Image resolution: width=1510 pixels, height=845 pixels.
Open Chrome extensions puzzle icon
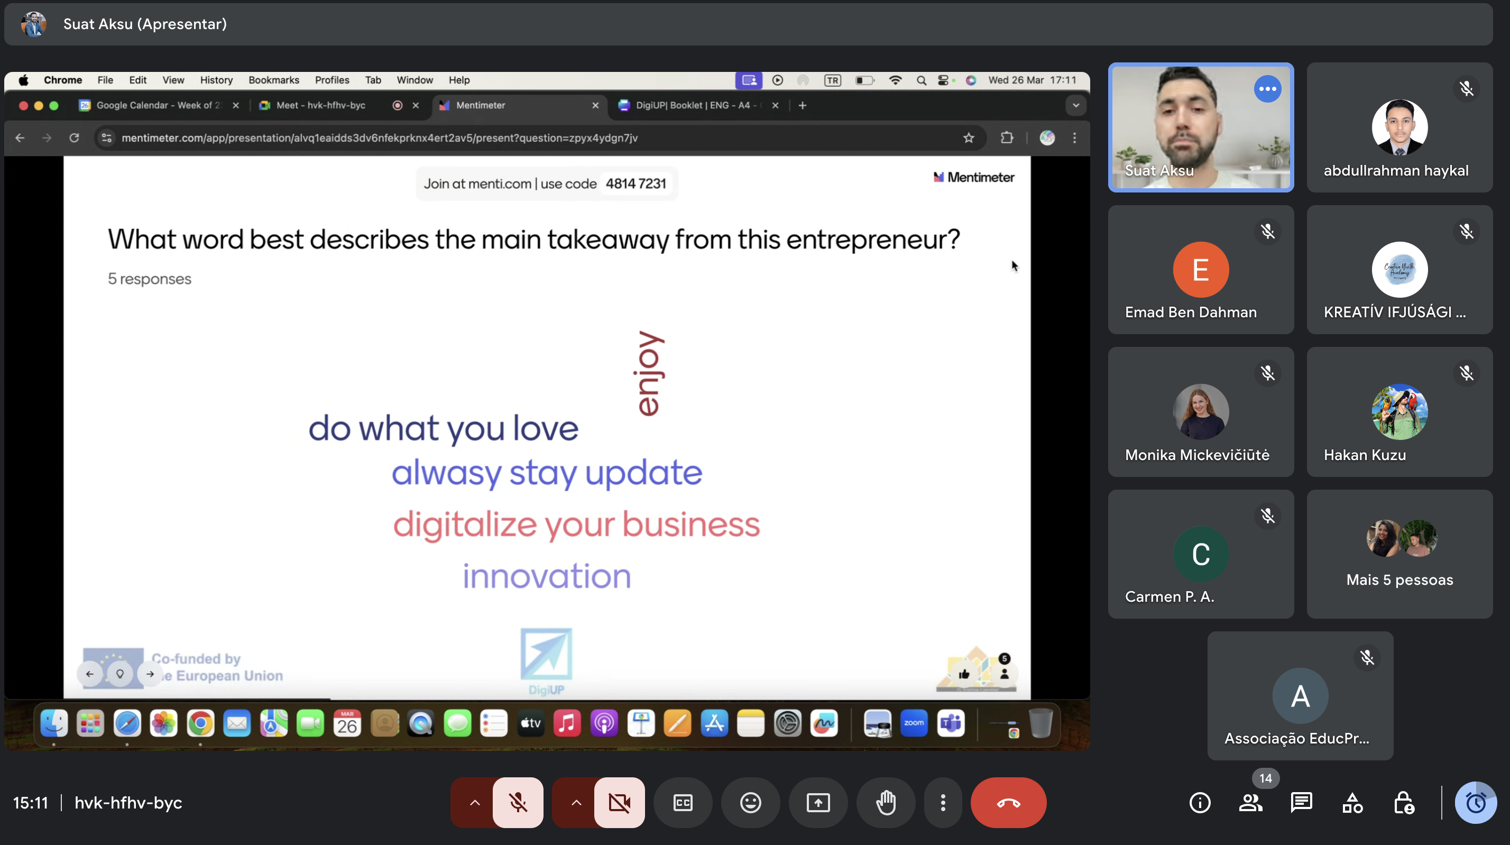coord(1007,139)
